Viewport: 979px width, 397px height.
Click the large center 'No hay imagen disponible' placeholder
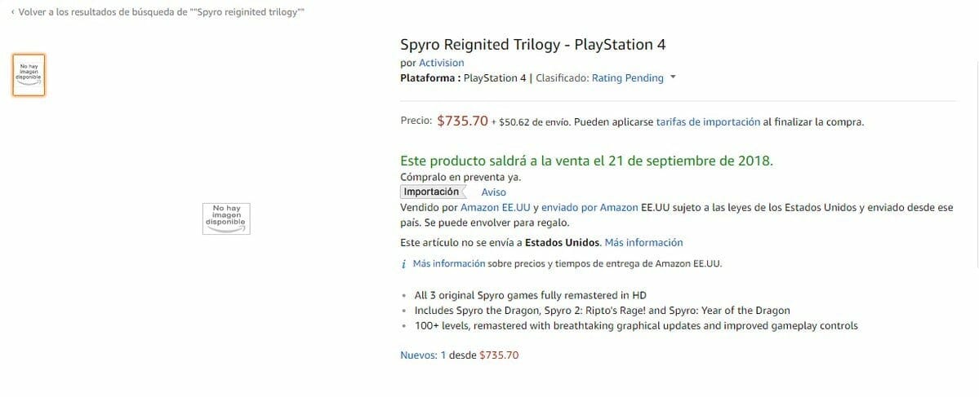[x=226, y=218]
